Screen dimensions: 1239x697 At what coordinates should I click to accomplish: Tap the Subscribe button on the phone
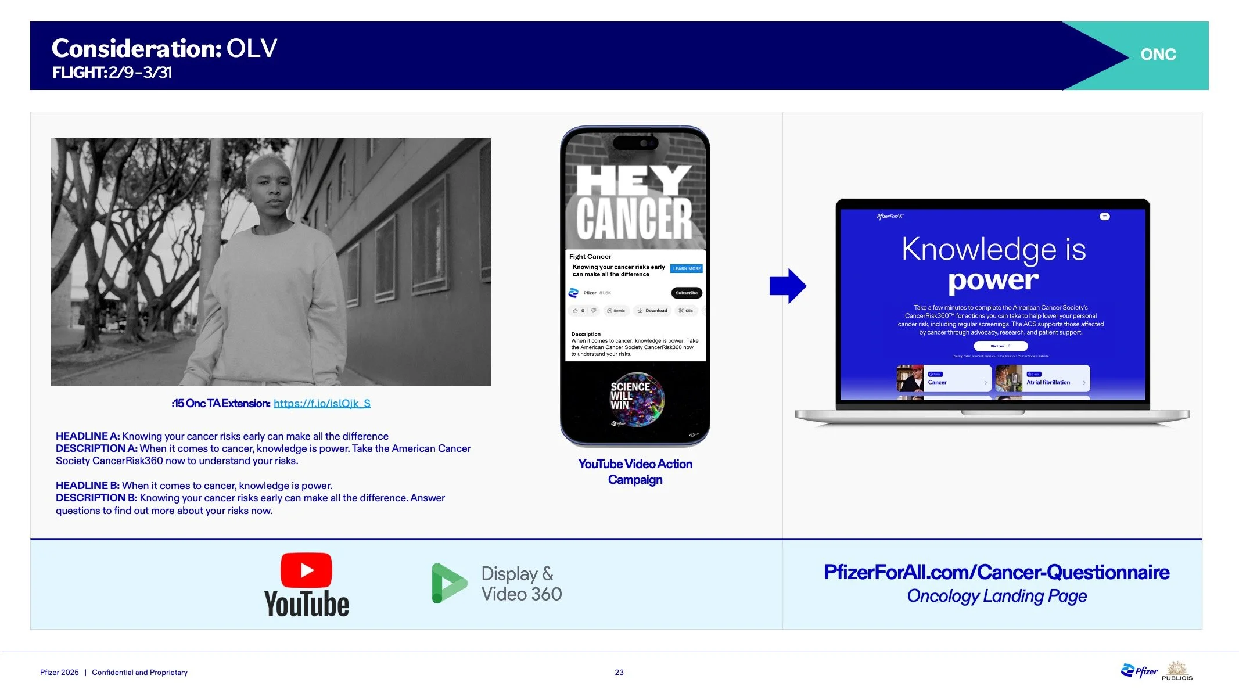pyautogui.click(x=687, y=293)
